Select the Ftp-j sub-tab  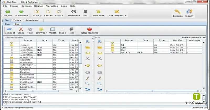pyautogui.click(x=8, y=24)
